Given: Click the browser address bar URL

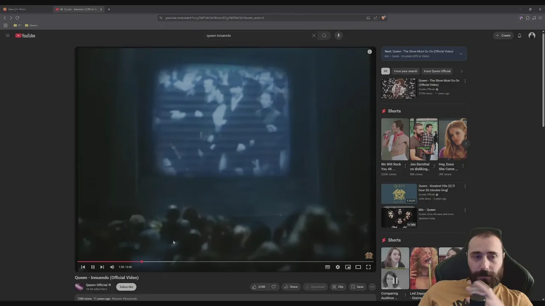Looking at the screenshot, I should tap(215, 18).
